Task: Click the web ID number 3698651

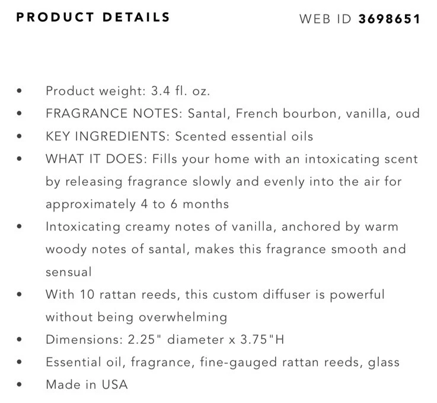Action: [390, 19]
